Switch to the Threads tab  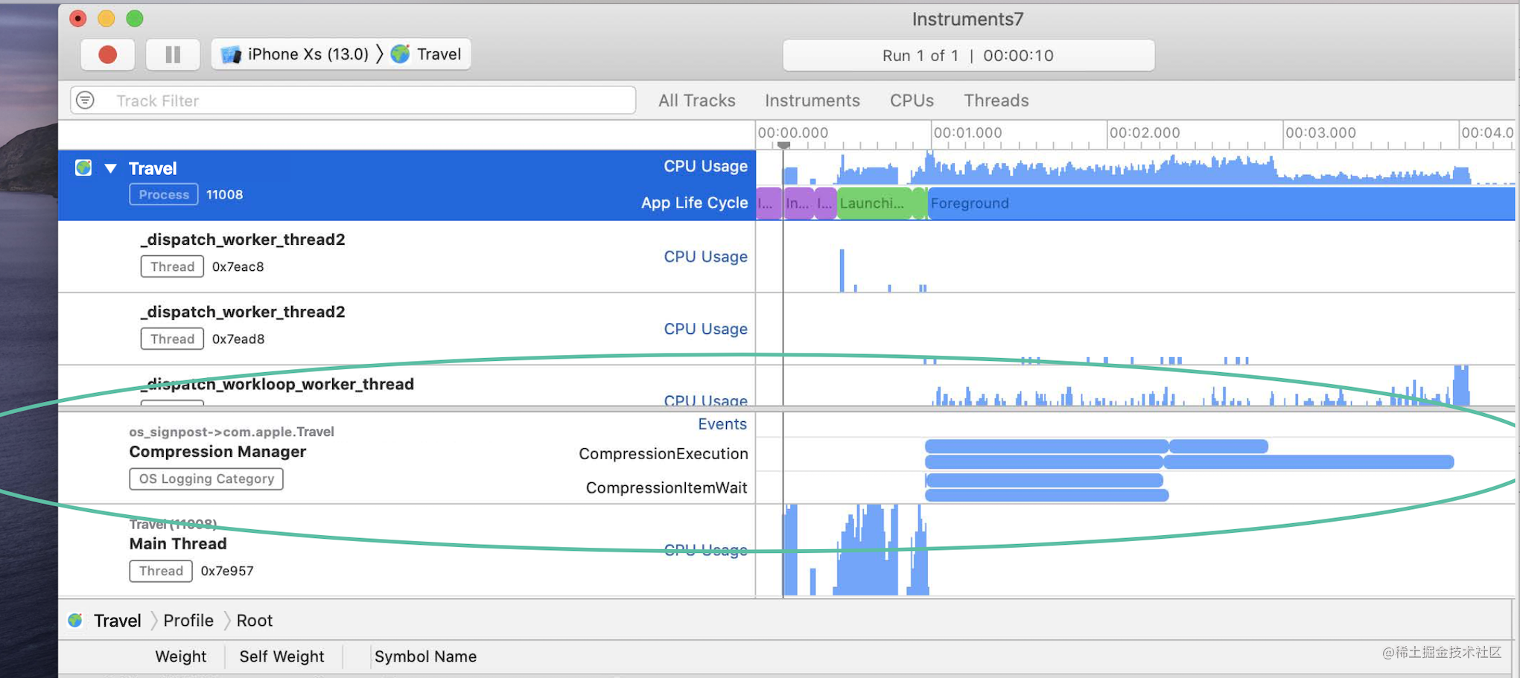tap(996, 100)
